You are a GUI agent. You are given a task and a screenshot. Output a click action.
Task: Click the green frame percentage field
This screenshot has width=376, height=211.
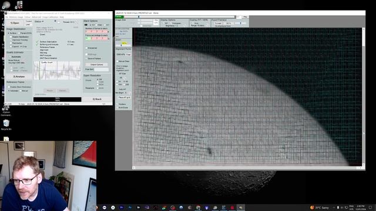coord(88,38)
